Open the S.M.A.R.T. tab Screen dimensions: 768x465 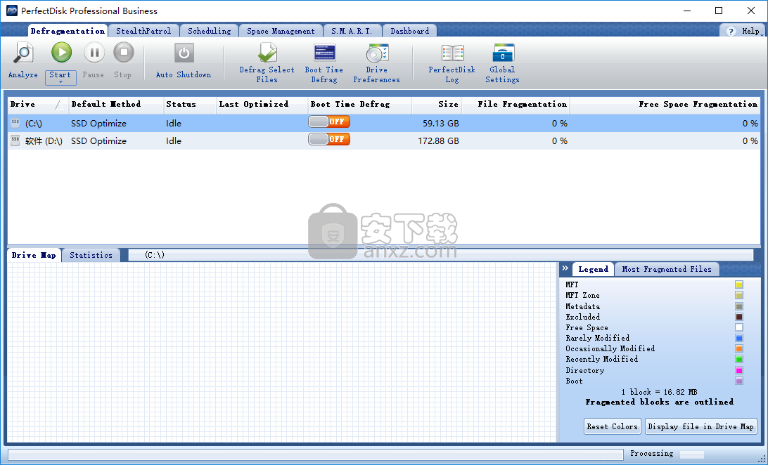[352, 31]
